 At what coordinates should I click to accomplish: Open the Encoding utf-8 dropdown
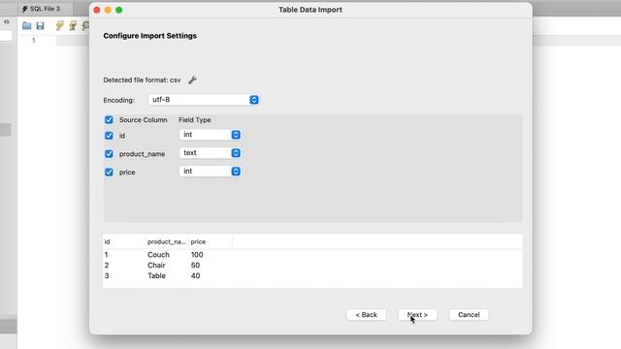[204, 100]
